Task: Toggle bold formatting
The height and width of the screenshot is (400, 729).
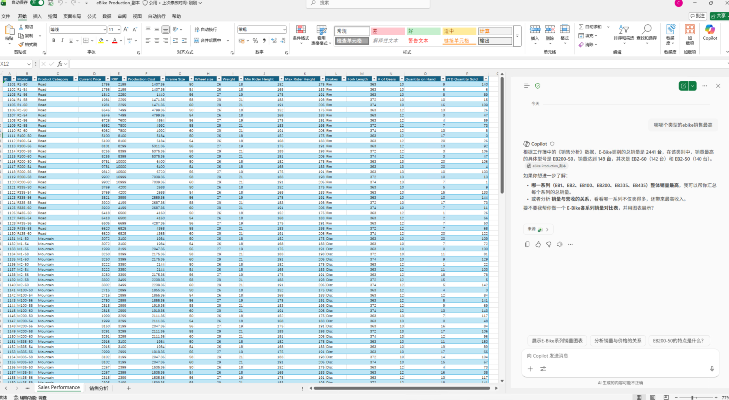Action: pos(54,40)
